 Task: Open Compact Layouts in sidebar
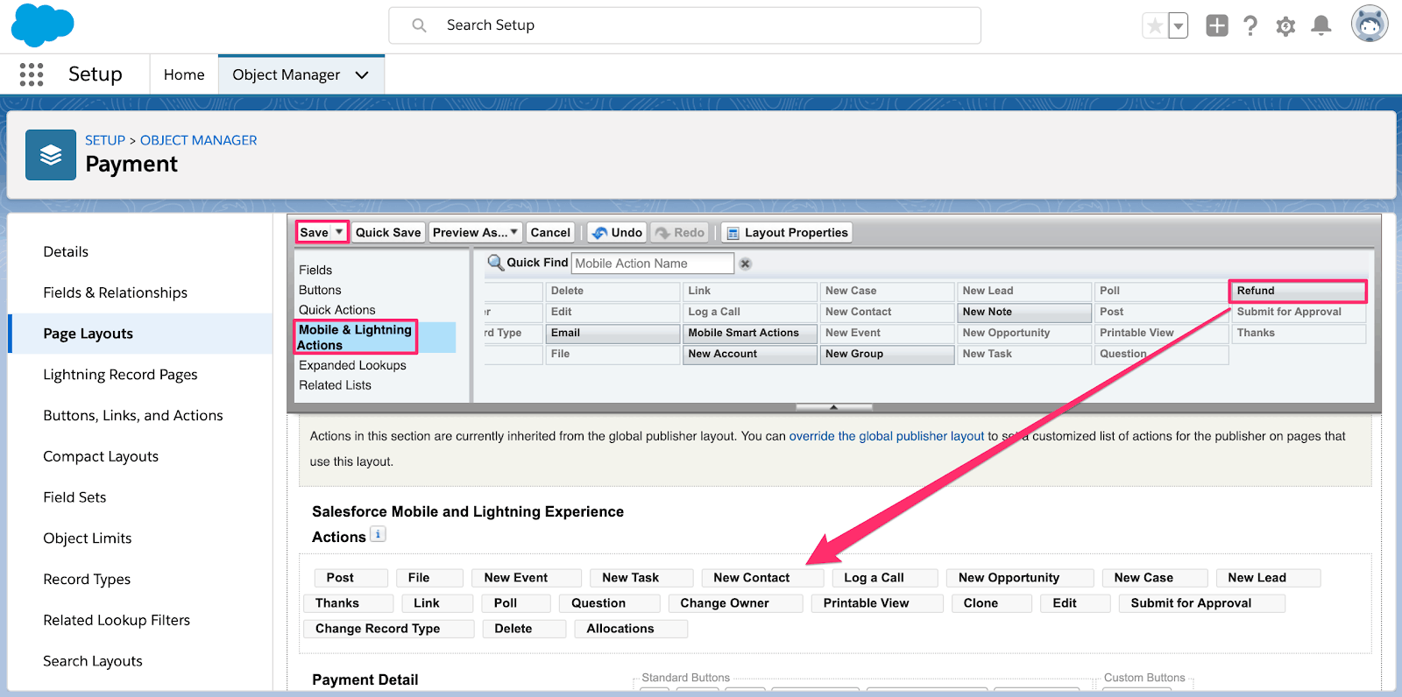click(101, 456)
